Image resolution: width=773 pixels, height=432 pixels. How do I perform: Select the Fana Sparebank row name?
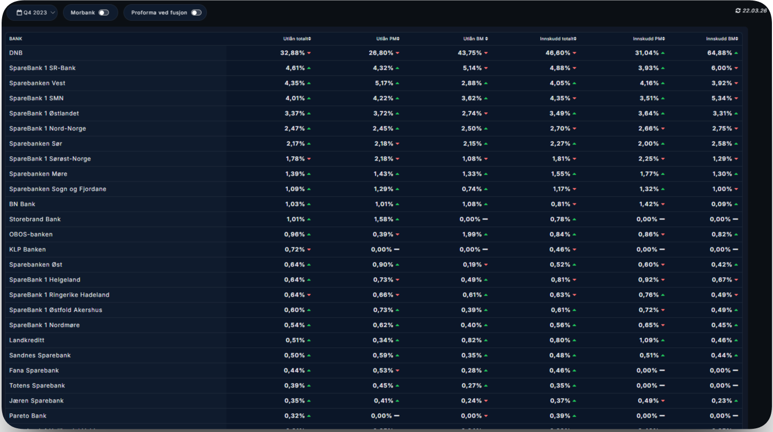click(34, 370)
